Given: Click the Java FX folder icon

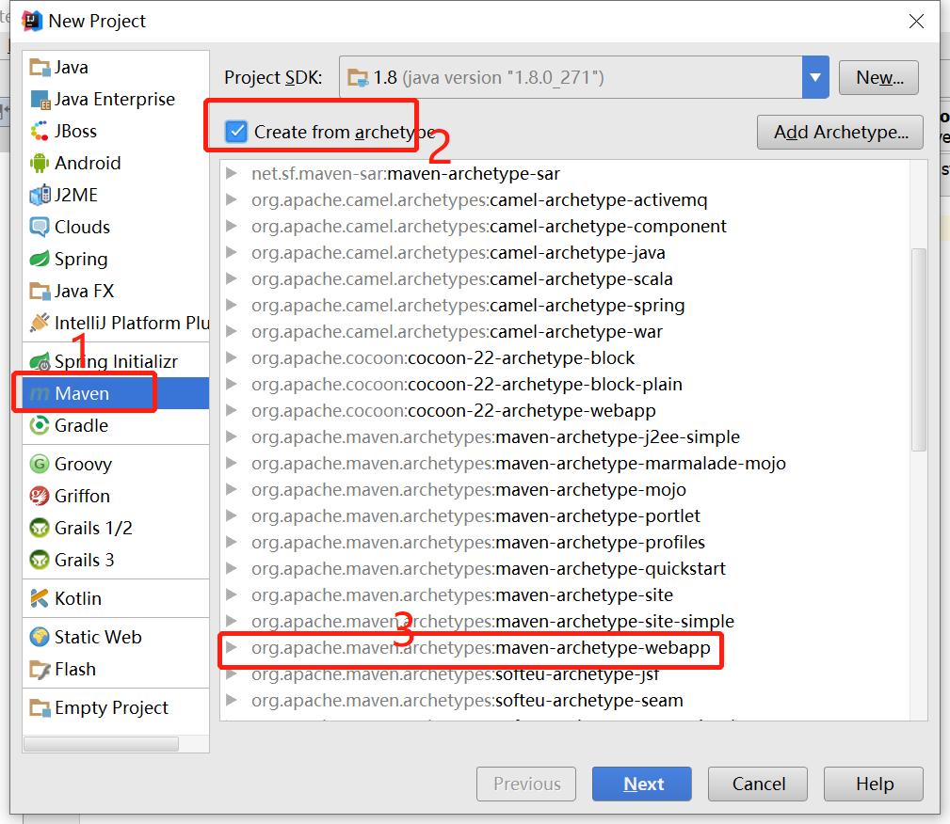Looking at the screenshot, I should [x=40, y=292].
